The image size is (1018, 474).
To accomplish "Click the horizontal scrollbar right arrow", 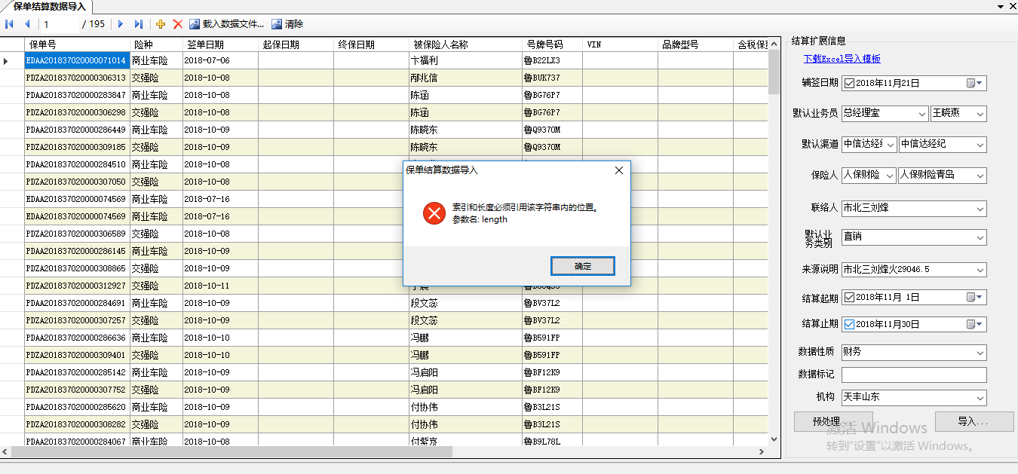I will coord(762,451).
